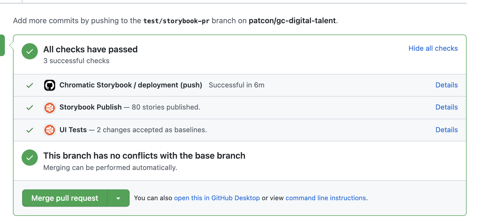479x218 pixels.
Task: Click "Merging can be performed automatically." text
Action: [110, 168]
